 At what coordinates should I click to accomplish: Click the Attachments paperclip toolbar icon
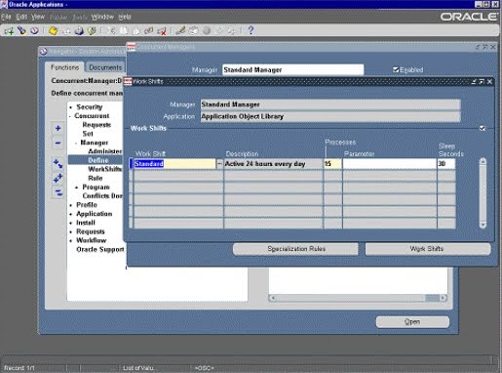[x=219, y=31]
